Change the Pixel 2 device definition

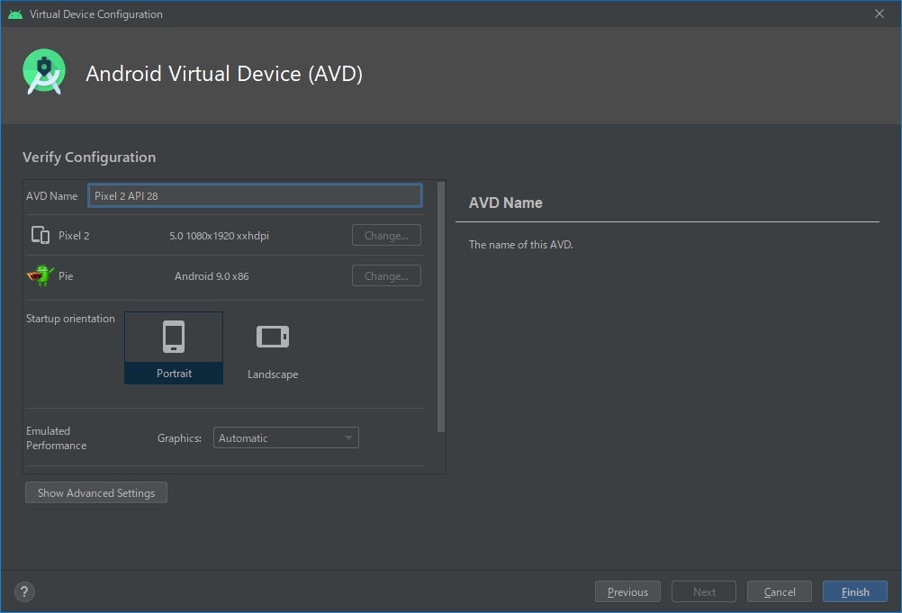pos(386,235)
